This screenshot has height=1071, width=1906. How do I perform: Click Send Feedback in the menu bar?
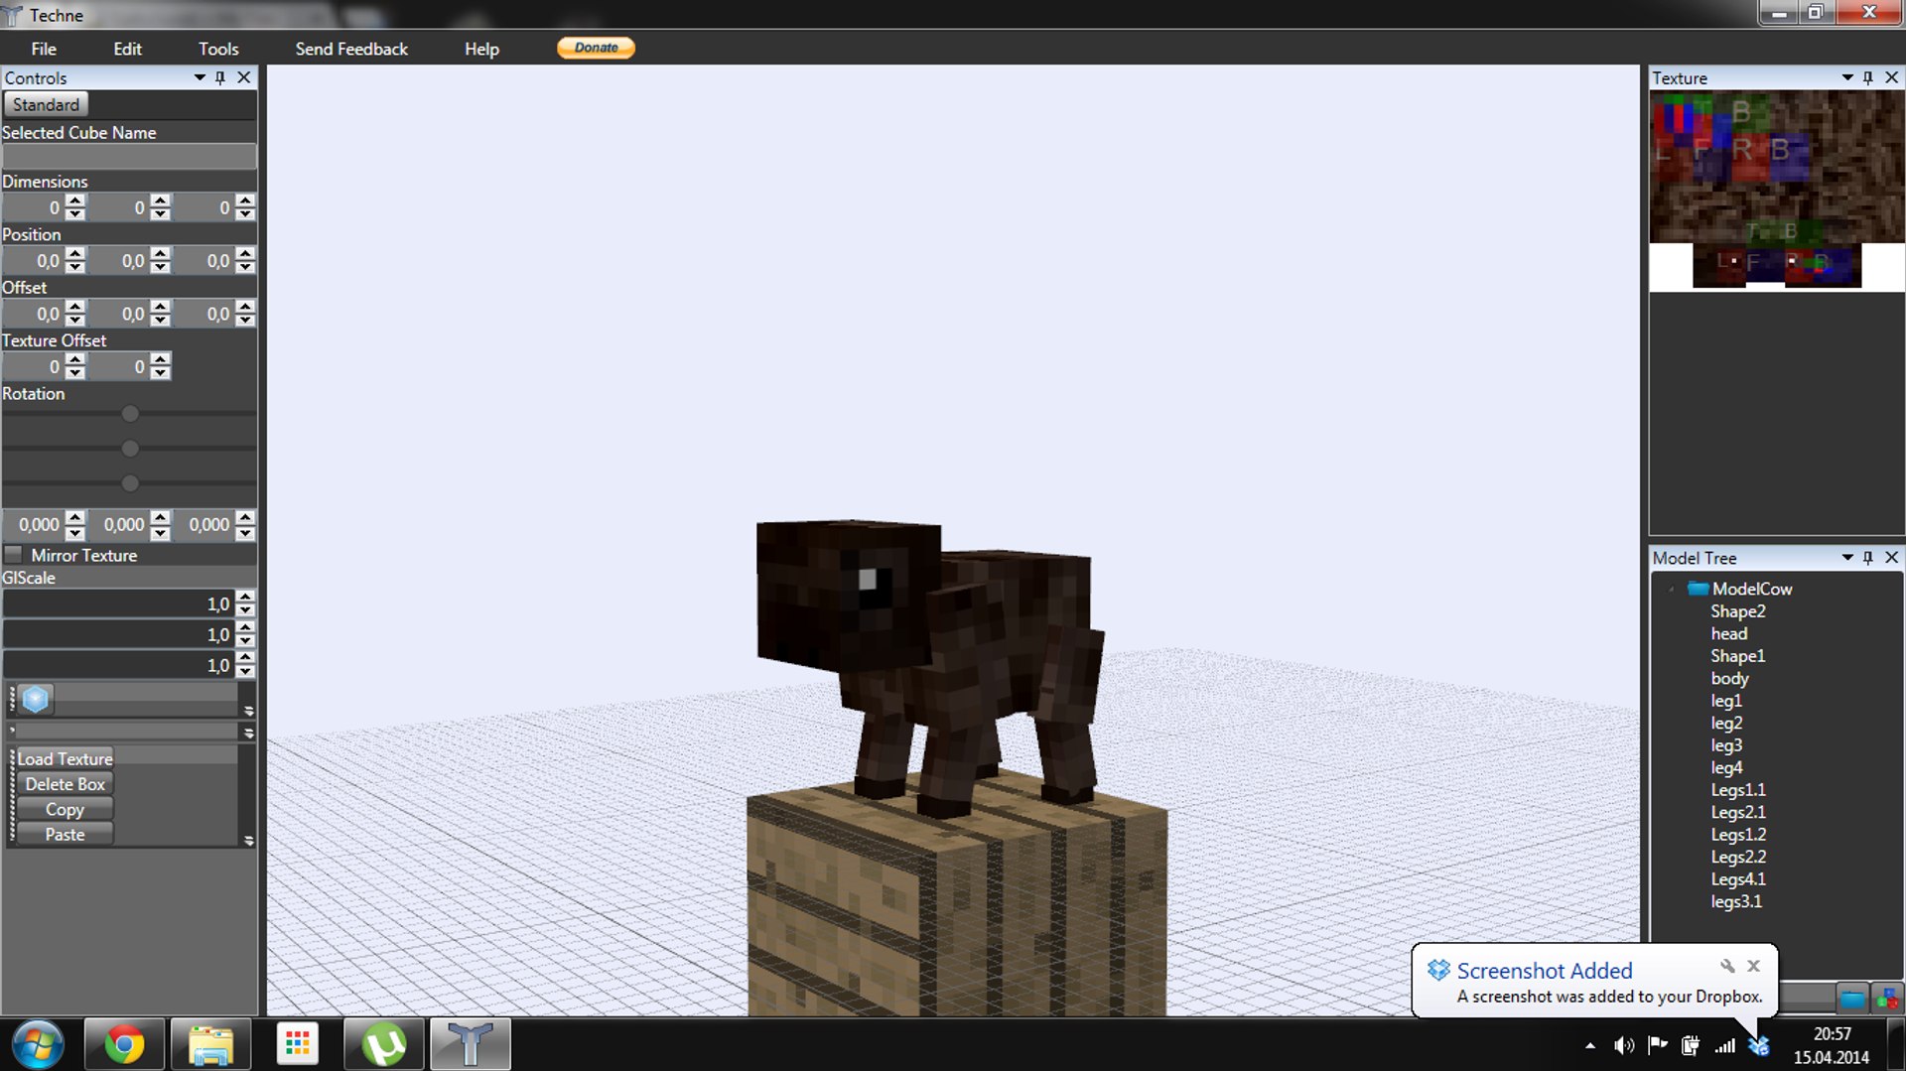point(351,49)
